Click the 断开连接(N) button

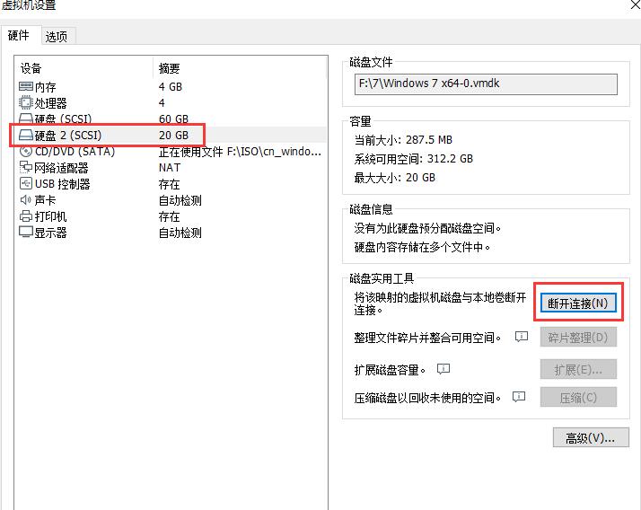[x=578, y=303]
